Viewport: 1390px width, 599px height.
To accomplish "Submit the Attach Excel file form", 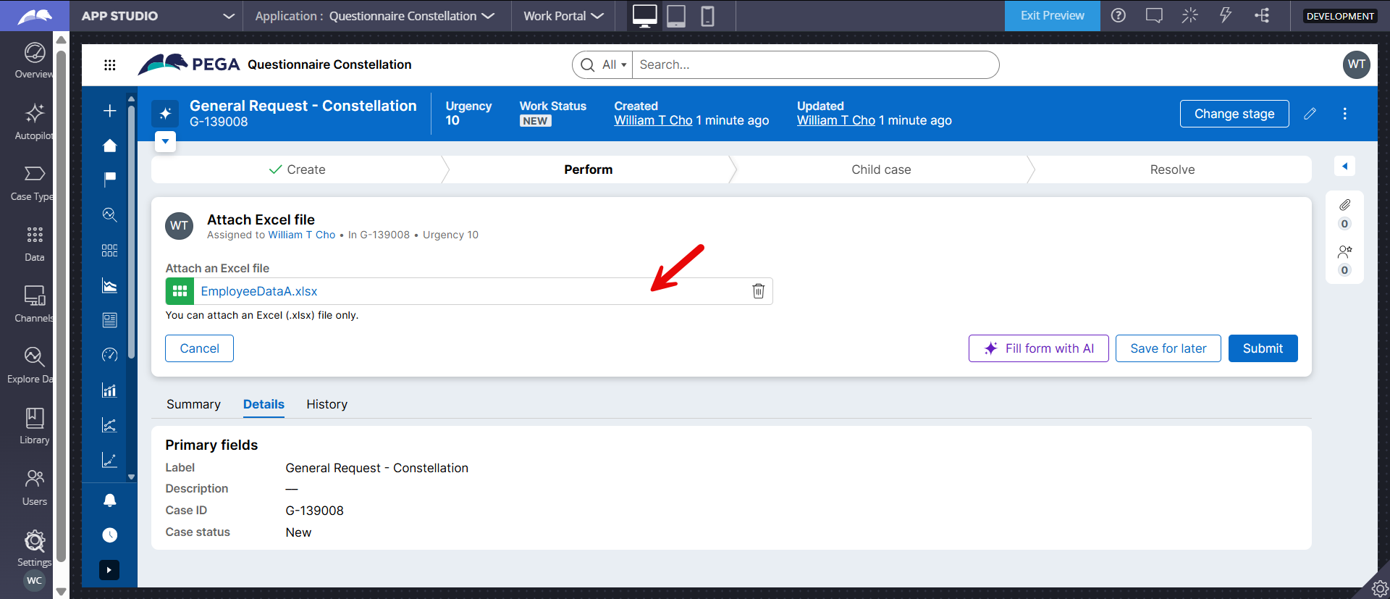I will click(x=1263, y=348).
